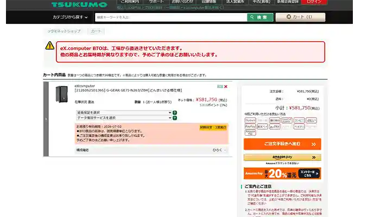380x217 pixels.
Task: Click the 在庫状況 stock status text
Action: pyautogui.click(x=84, y=102)
